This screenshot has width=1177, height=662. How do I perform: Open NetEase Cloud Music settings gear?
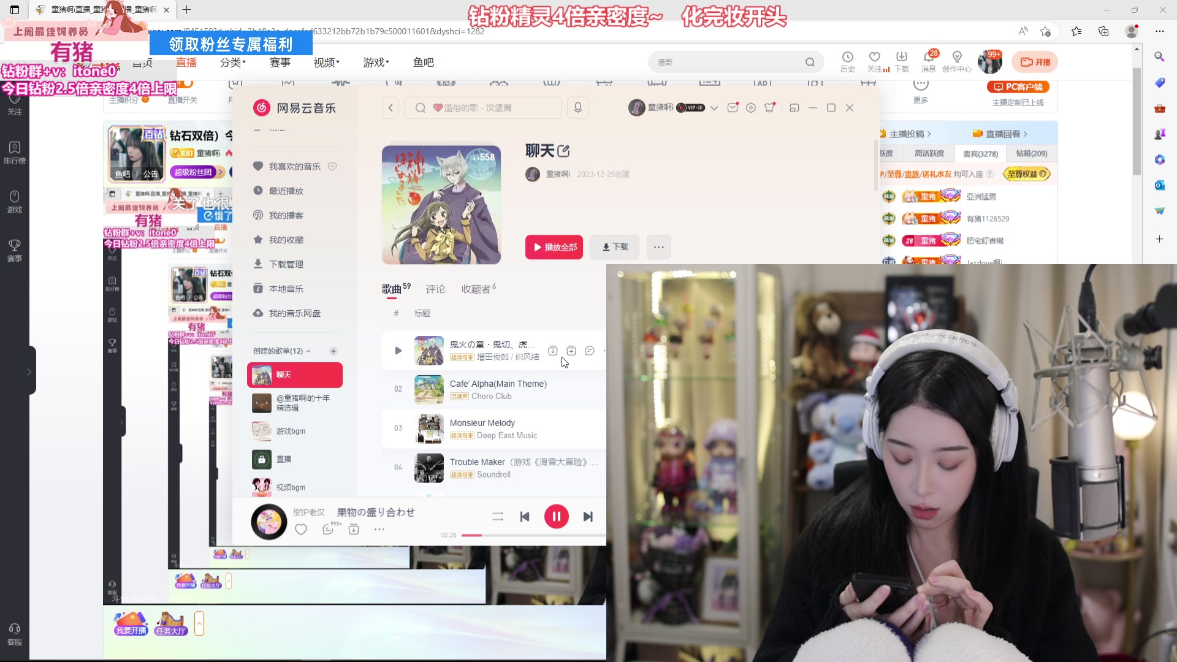pos(751,108)
